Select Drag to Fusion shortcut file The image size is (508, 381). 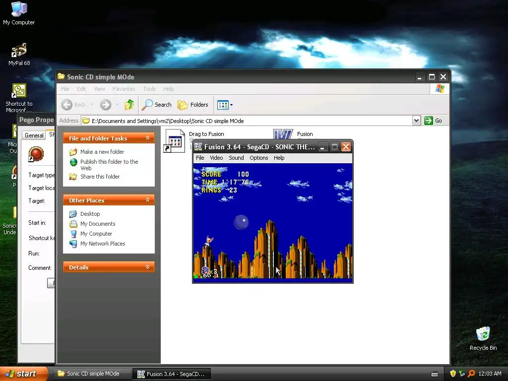click(174, 140)
